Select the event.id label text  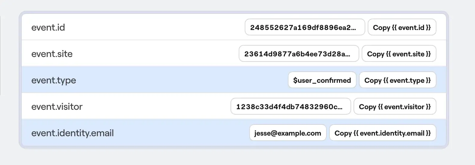click(x=48, y=28)
